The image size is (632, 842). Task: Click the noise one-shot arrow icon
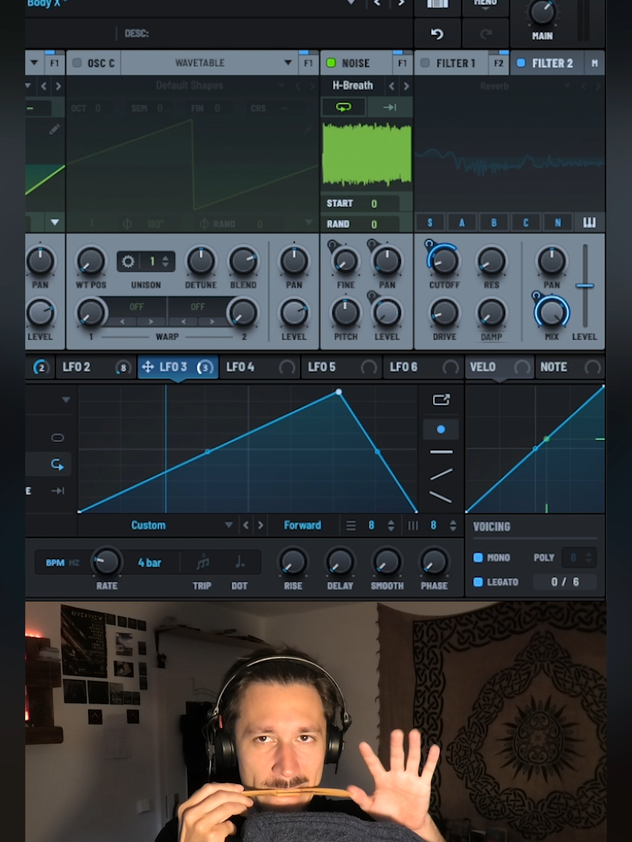click(390, 107)
